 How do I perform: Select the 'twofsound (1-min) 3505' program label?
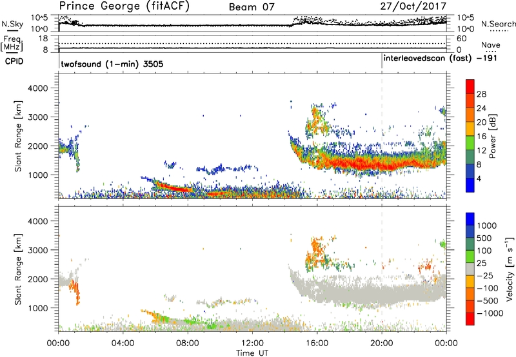point(112,64)
